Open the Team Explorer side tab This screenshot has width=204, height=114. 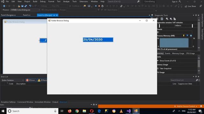(202, 34)
